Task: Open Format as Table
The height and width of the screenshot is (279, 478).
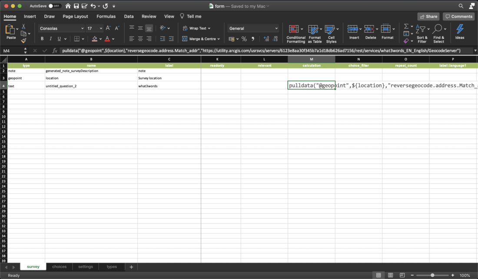Action: pos(315,34)
